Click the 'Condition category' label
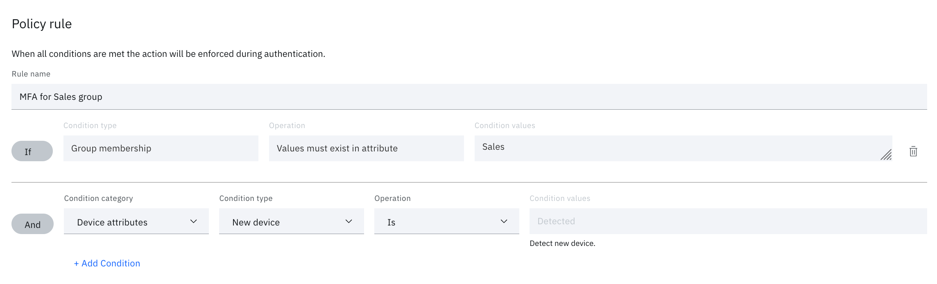The height and width of the screenshot is (284, 937). (x=98, y=198)
